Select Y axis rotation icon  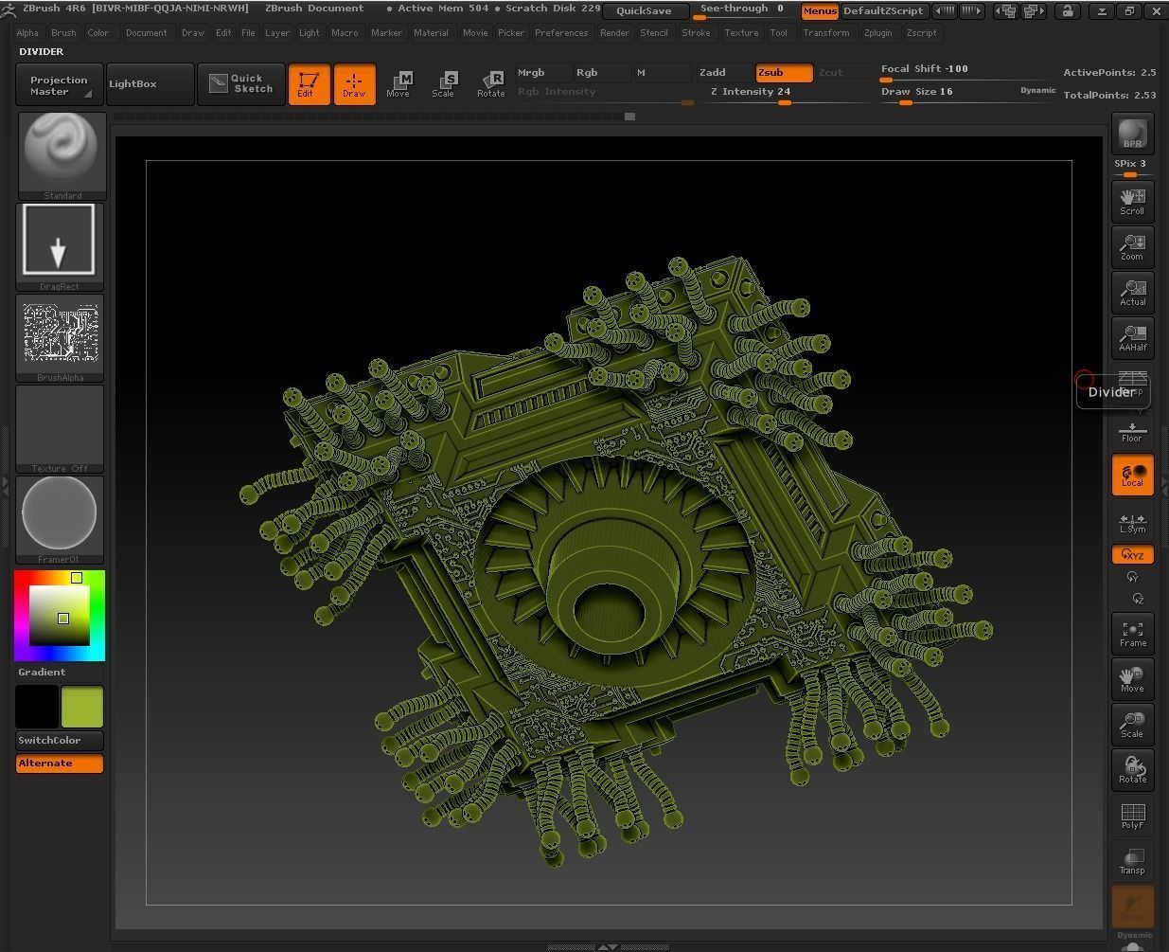click(1132, 577)
